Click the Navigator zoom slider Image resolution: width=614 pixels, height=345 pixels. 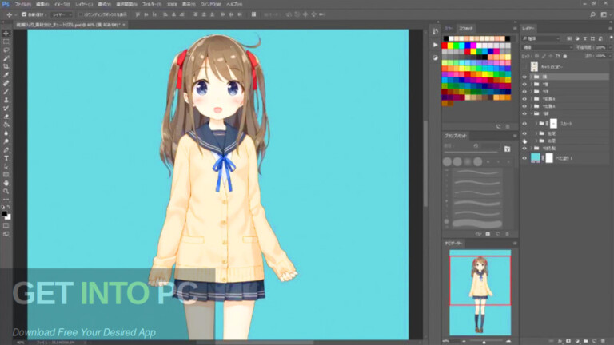[x=484, y=341]
